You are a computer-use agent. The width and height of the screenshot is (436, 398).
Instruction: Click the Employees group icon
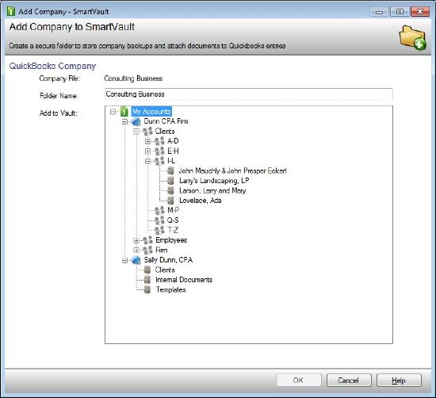[x=147, y=240]
